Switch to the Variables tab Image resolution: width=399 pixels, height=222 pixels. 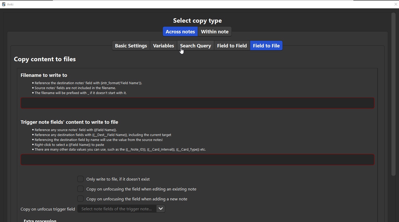point(164,46)
